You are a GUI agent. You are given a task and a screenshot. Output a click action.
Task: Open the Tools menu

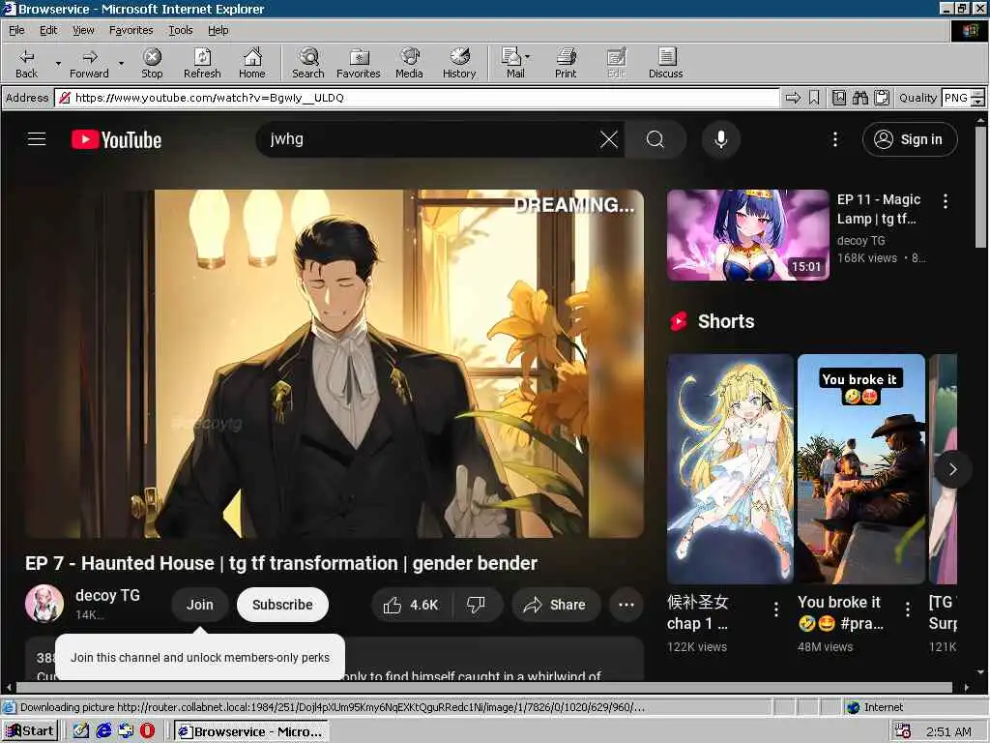coord(181,30)
